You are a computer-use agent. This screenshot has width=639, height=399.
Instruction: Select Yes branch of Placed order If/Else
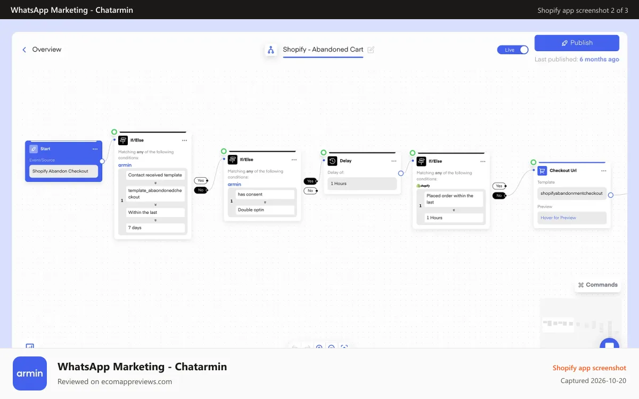coord(499,186)
